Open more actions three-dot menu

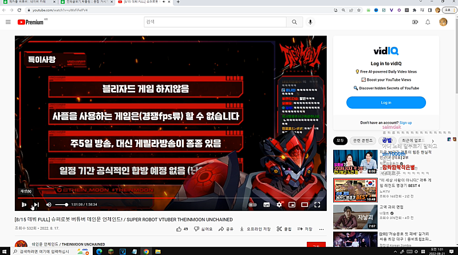click(321, 229)
